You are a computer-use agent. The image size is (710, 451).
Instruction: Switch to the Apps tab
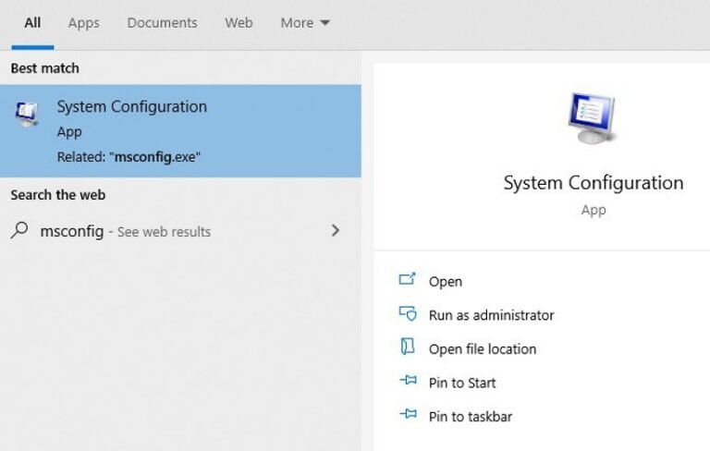point(83,23)
